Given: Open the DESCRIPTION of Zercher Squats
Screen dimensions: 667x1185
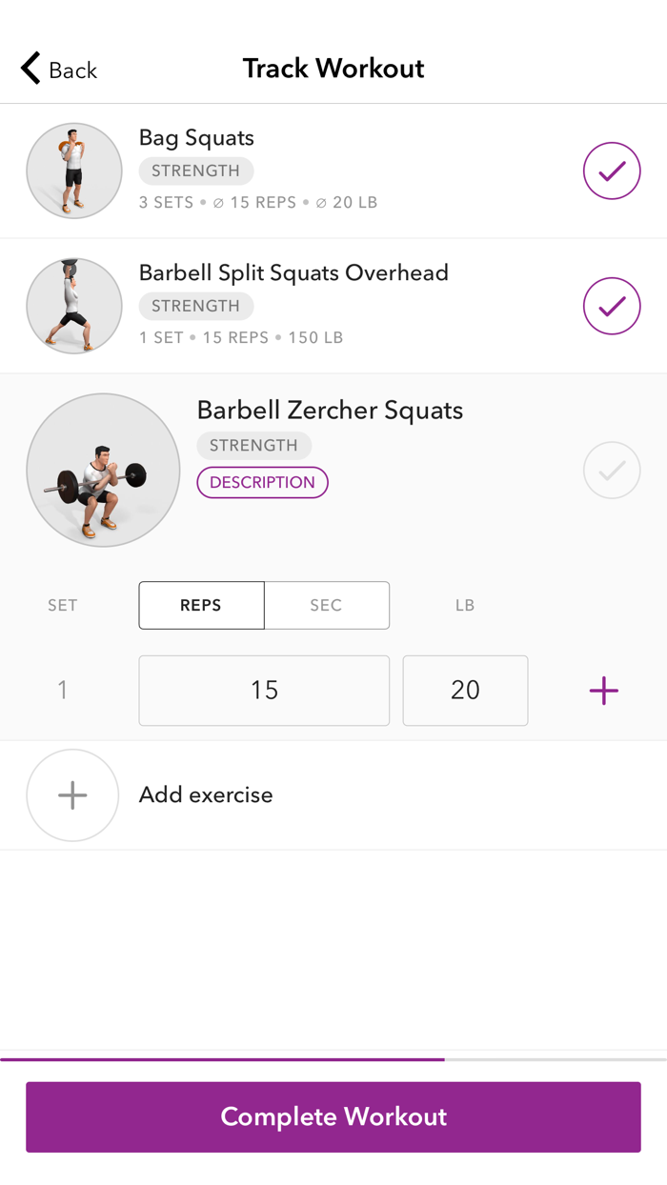Looking at the screenshot, I should coord(262,482).
